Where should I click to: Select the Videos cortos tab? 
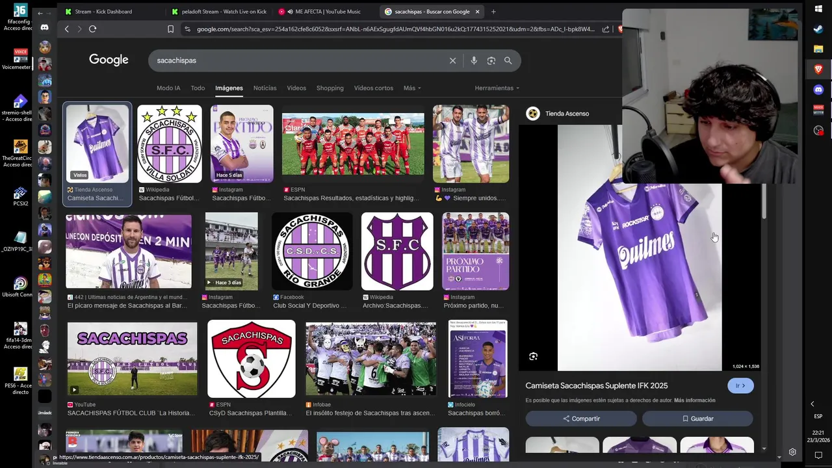[x=374, y=88]
